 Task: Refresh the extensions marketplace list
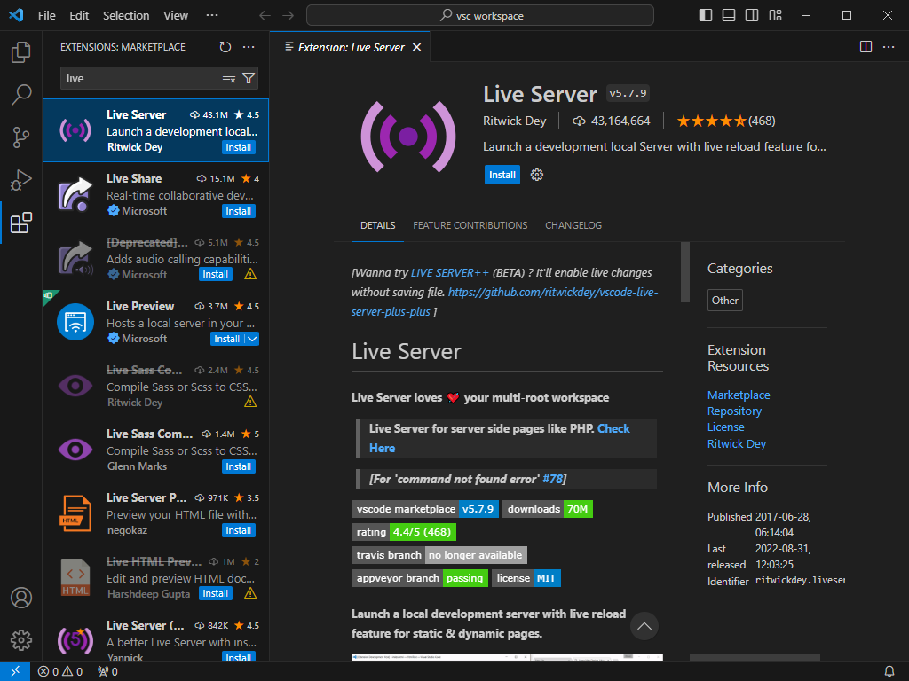225,47
